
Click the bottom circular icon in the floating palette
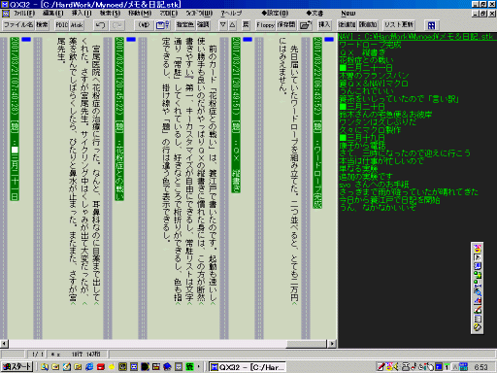pos(478,327)
